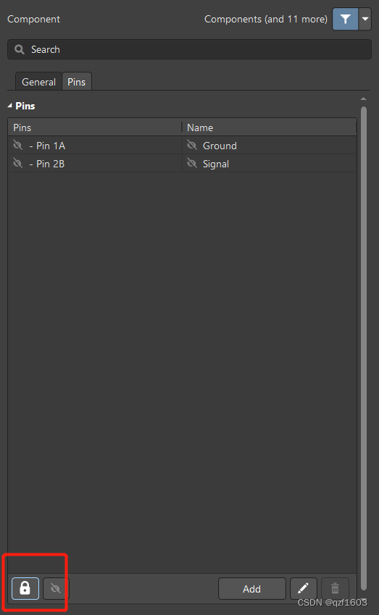Click the trash delete pin icon
Screen dimensions: 379x615
click(335, 588)
